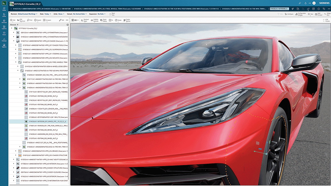The width and height of the screenshot is (331, 186).
Task: Open the Scene Gallery
Action: tap(103, 20)
